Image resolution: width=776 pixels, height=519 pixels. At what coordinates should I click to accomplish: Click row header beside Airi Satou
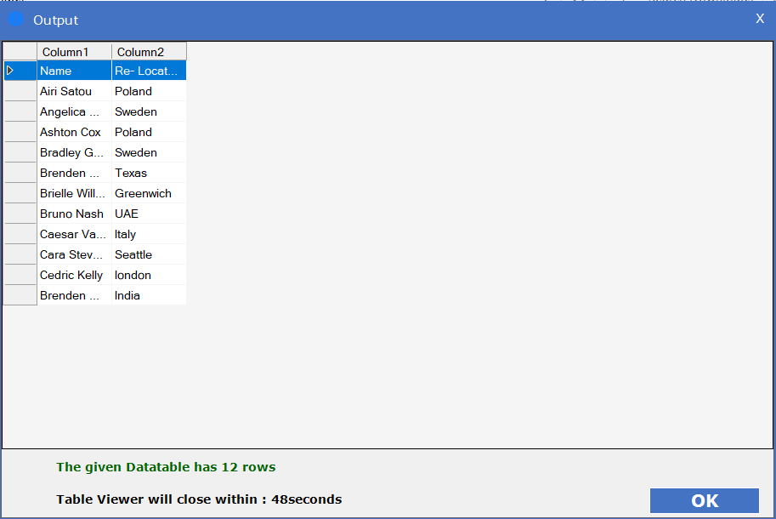(x=20, y=91)
